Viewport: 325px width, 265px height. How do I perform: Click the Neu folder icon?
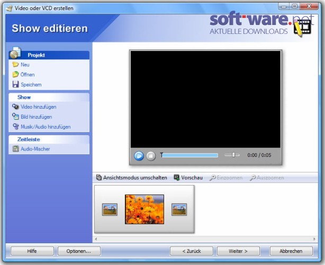click(x=15, y=65)
